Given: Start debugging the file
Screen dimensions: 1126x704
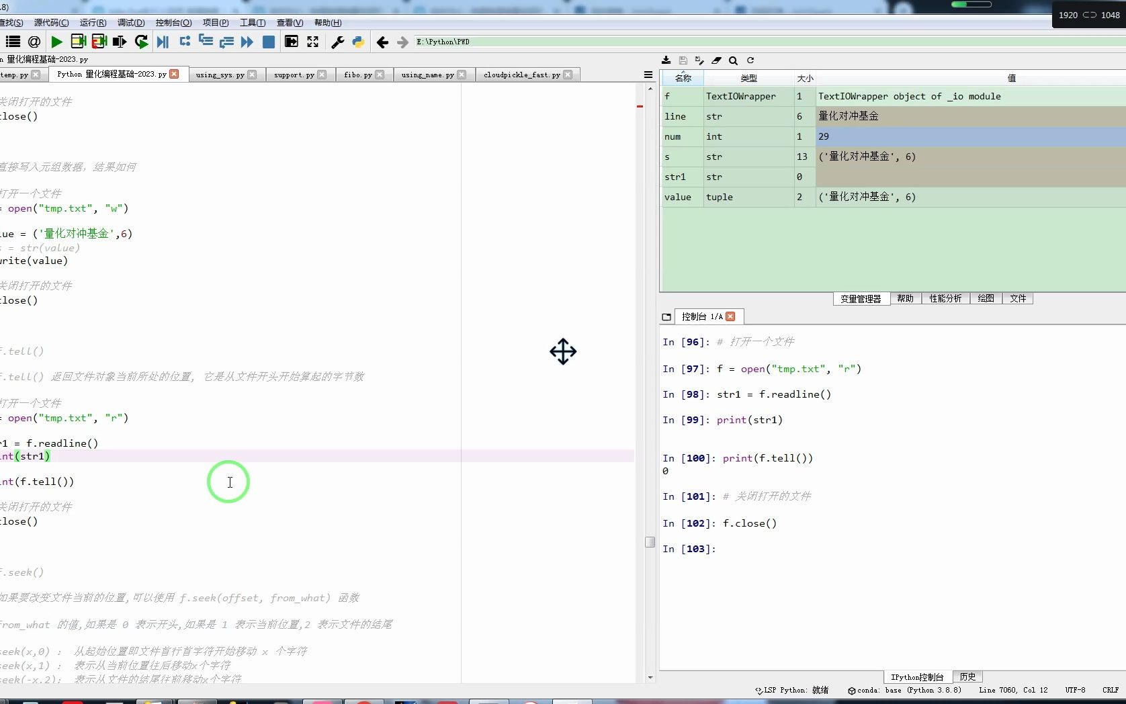Looking at the screenshot, I should (x=163, y=42).
